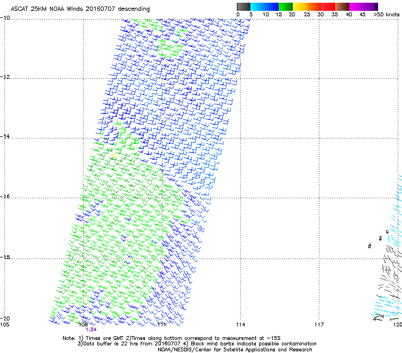Click the cyan-to-blue 5-15 knots color band

pos(265,7)
